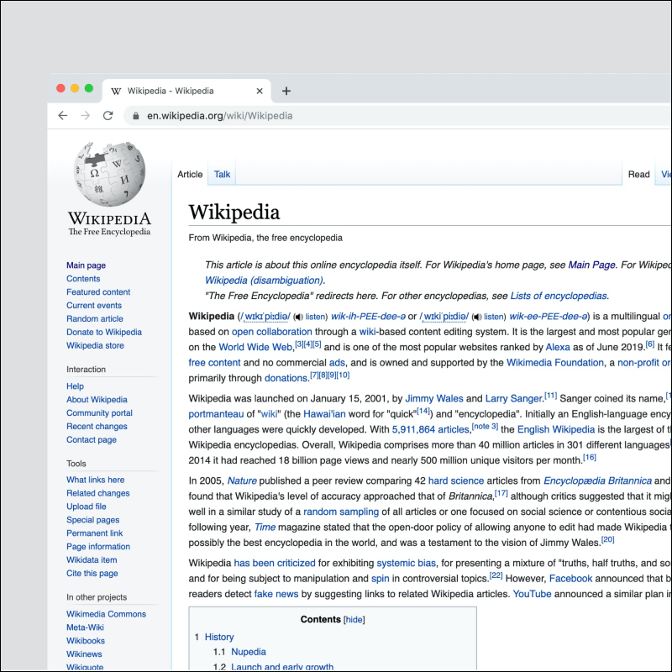
Task: Click the padlock icon in the address bar
Action: click(x=136, y=116)
